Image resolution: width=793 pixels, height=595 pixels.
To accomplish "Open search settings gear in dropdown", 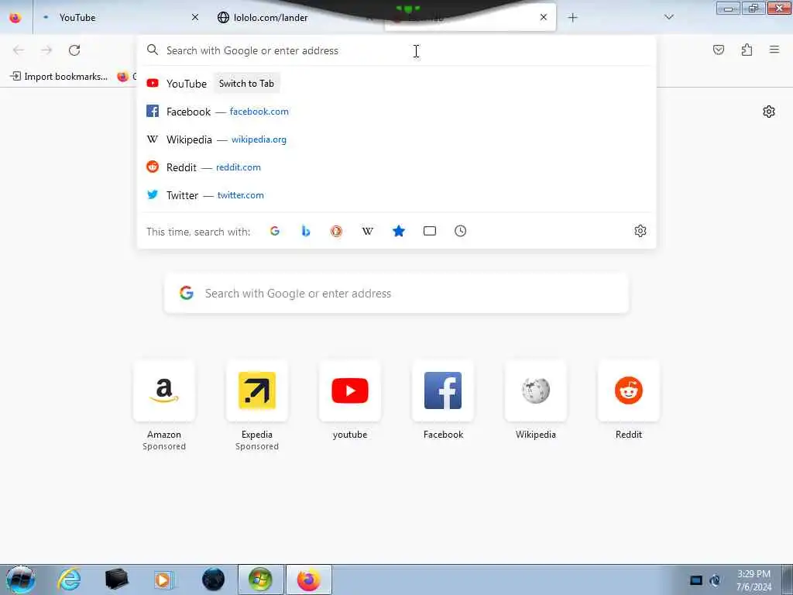I will (640, 231).
